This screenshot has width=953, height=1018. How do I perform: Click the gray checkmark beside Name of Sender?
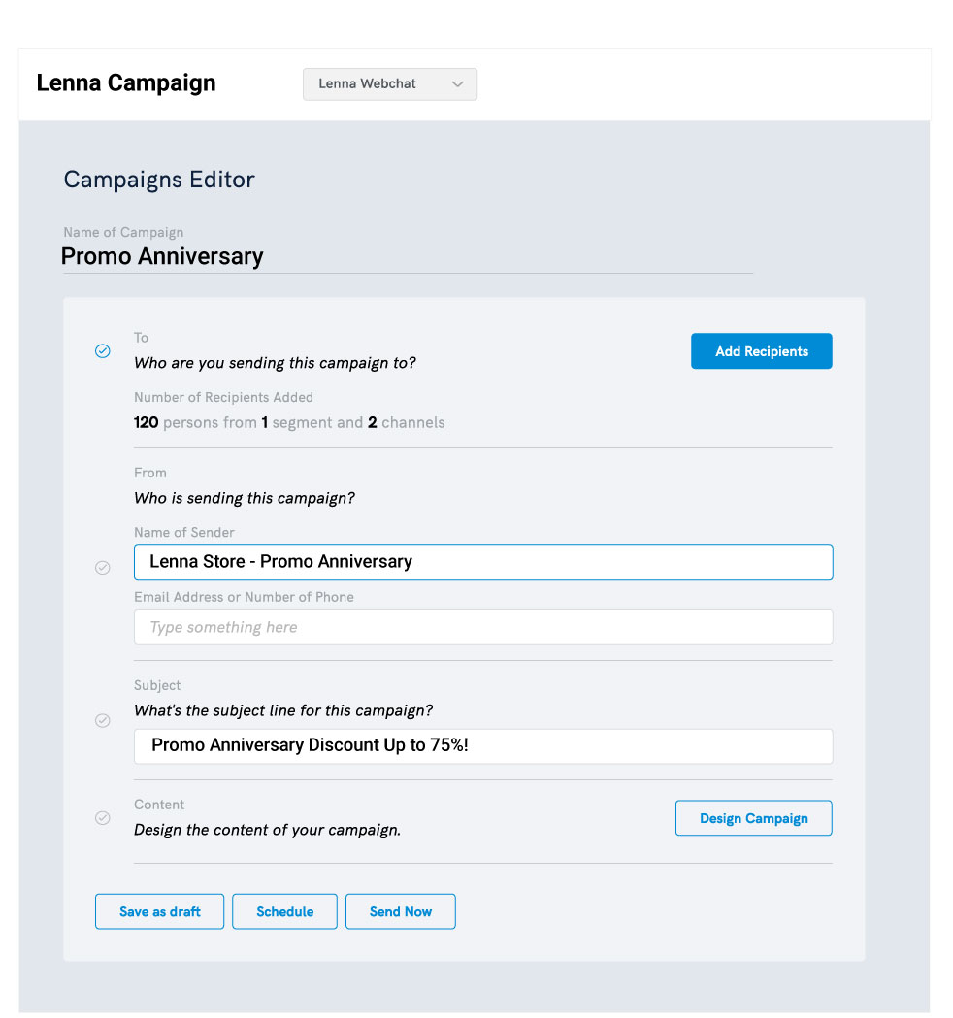[x=103, y=568]
